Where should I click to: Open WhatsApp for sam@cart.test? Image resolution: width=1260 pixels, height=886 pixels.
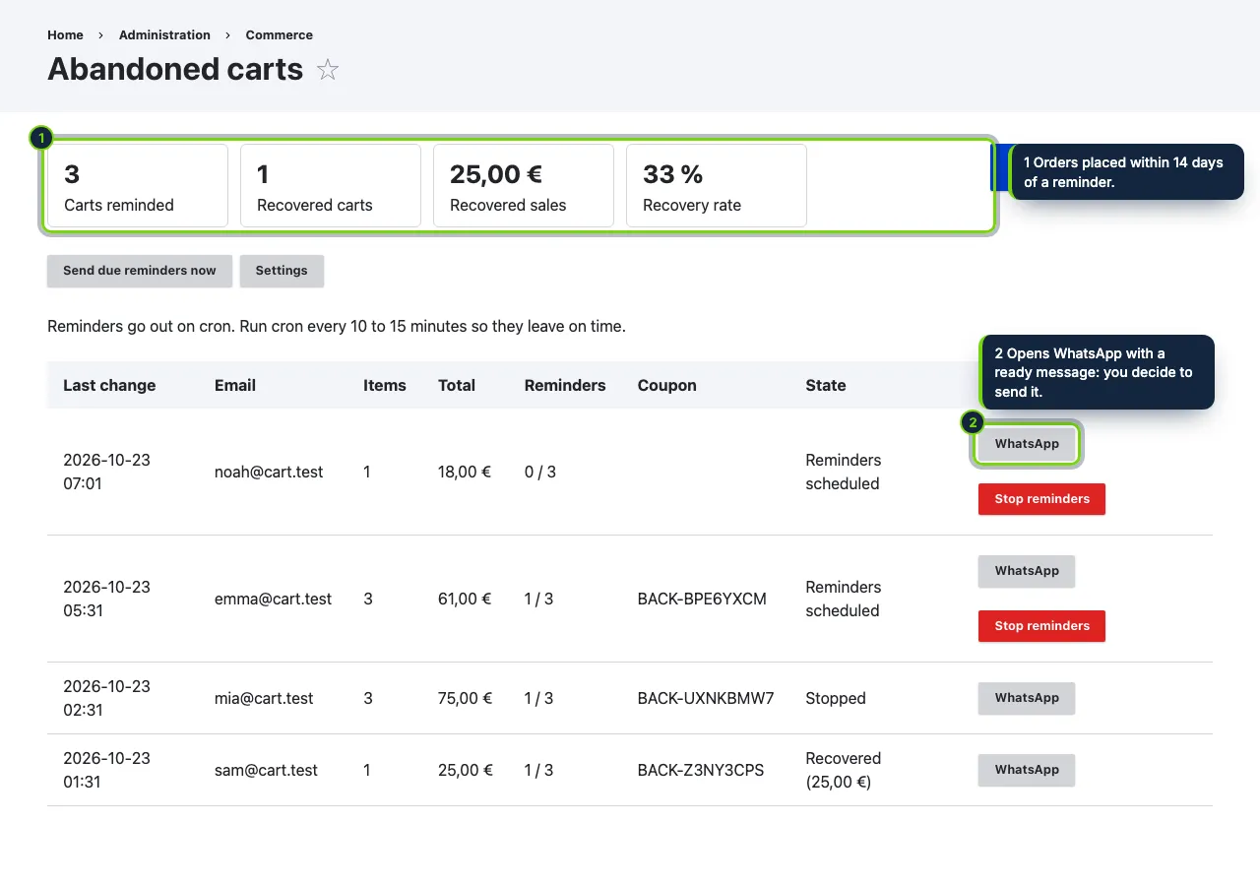(x=1027, y=770)
